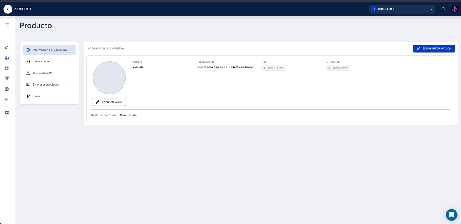The image size is (461, 224).
Task: Click the empty company logo circle
Action: (109, 78)
